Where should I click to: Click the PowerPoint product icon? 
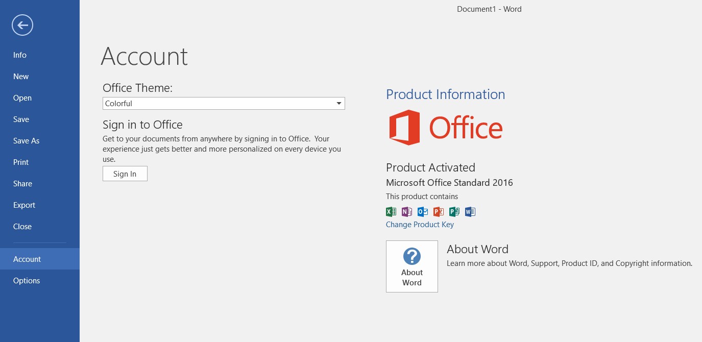pos(438,211)
